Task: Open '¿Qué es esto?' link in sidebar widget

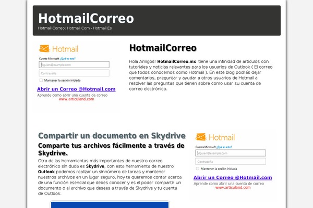Action: 224,147
